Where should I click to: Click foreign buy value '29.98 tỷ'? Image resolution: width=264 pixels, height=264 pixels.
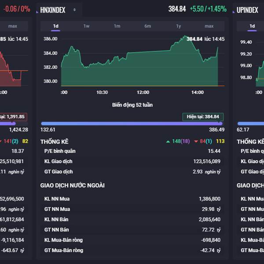tap(211, 209)
